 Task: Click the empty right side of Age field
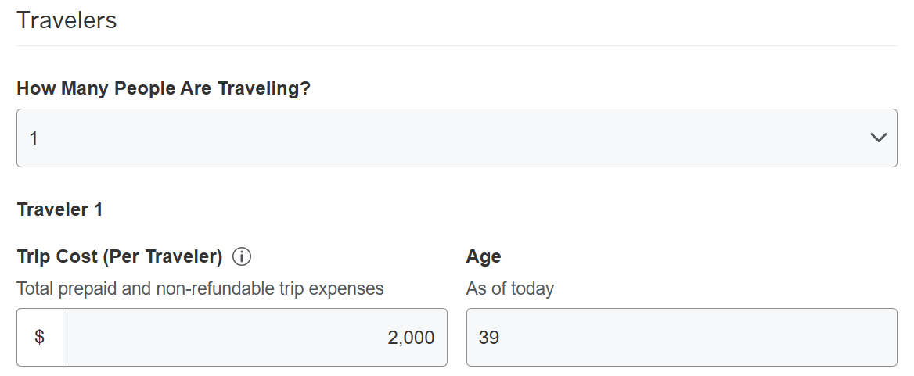click(783, 337)
